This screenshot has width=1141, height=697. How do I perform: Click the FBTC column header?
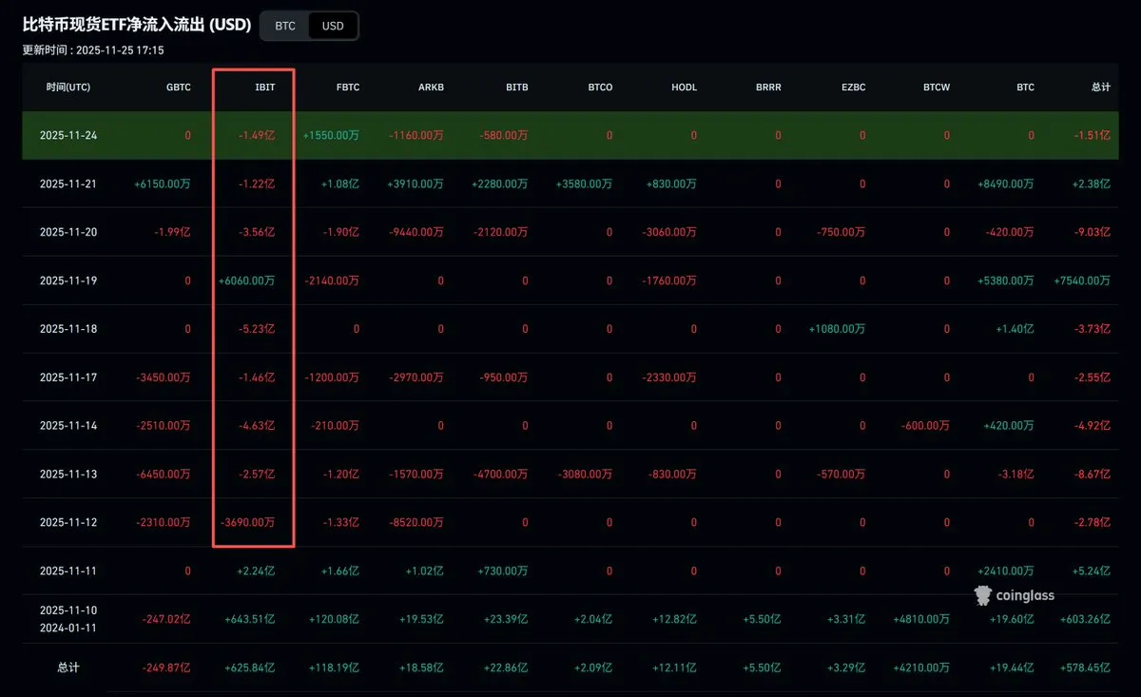pyautogui.click(x=347, y=87)
